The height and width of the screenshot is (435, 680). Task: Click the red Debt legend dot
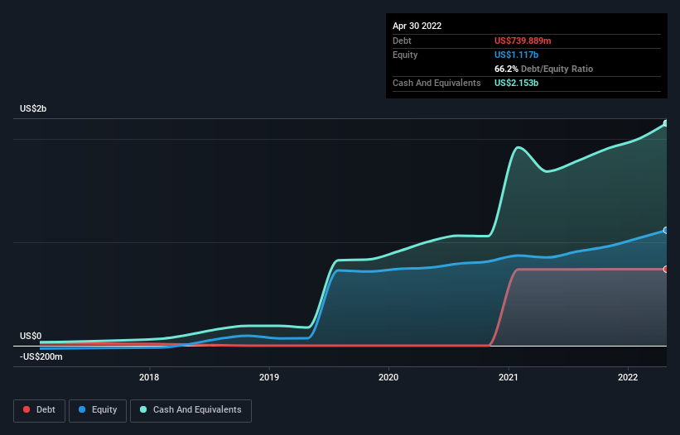click(27, 409)
